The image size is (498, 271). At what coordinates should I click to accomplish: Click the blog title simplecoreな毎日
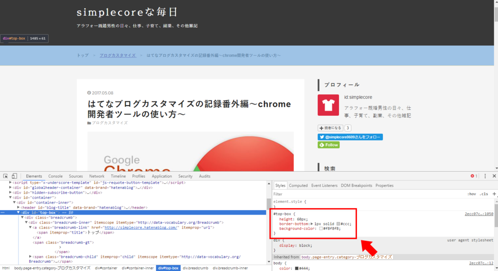(127, 12)
